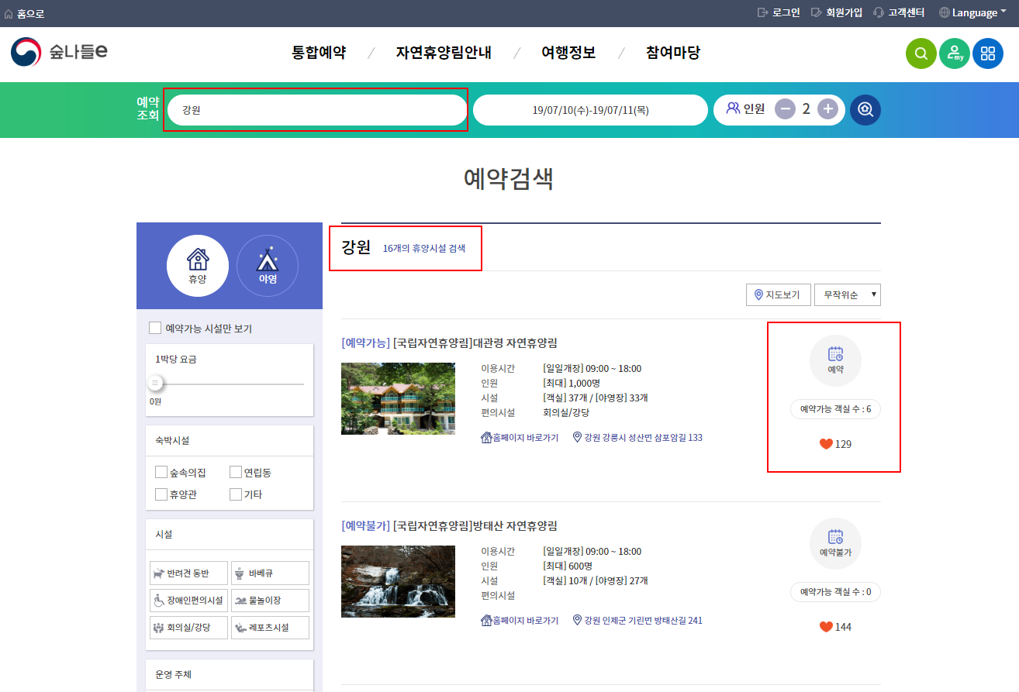This screenshot has width=1019, height=692.
Task: Decrease the guest count with minus
Action: [x=785, y=109]
